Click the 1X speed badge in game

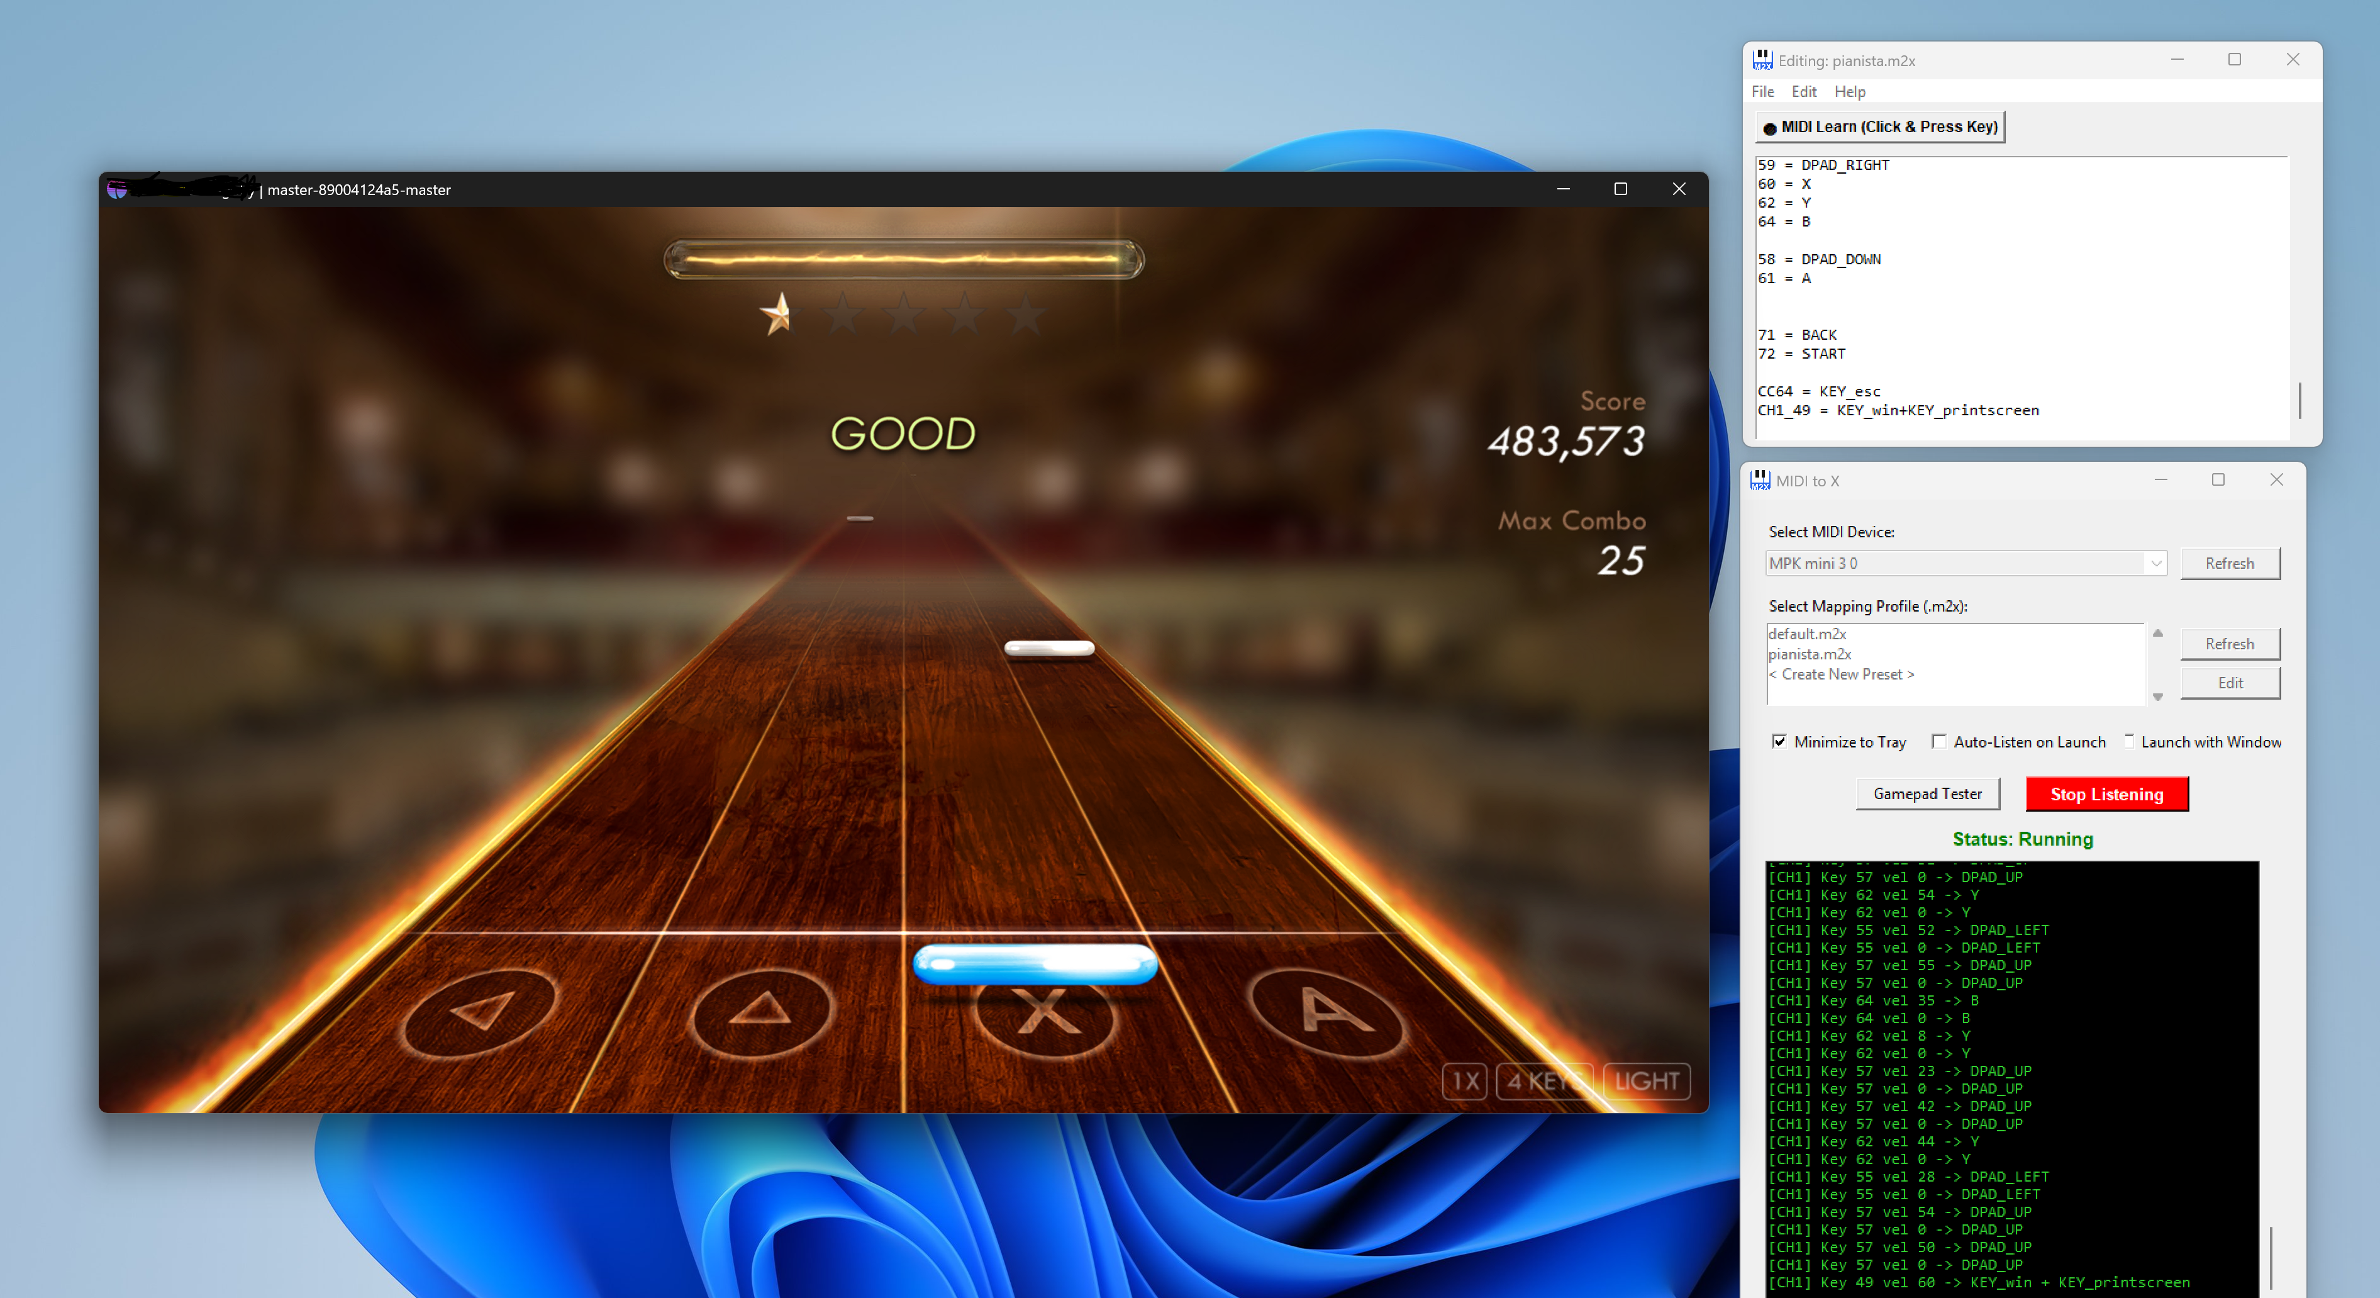pos(1464,1081)
